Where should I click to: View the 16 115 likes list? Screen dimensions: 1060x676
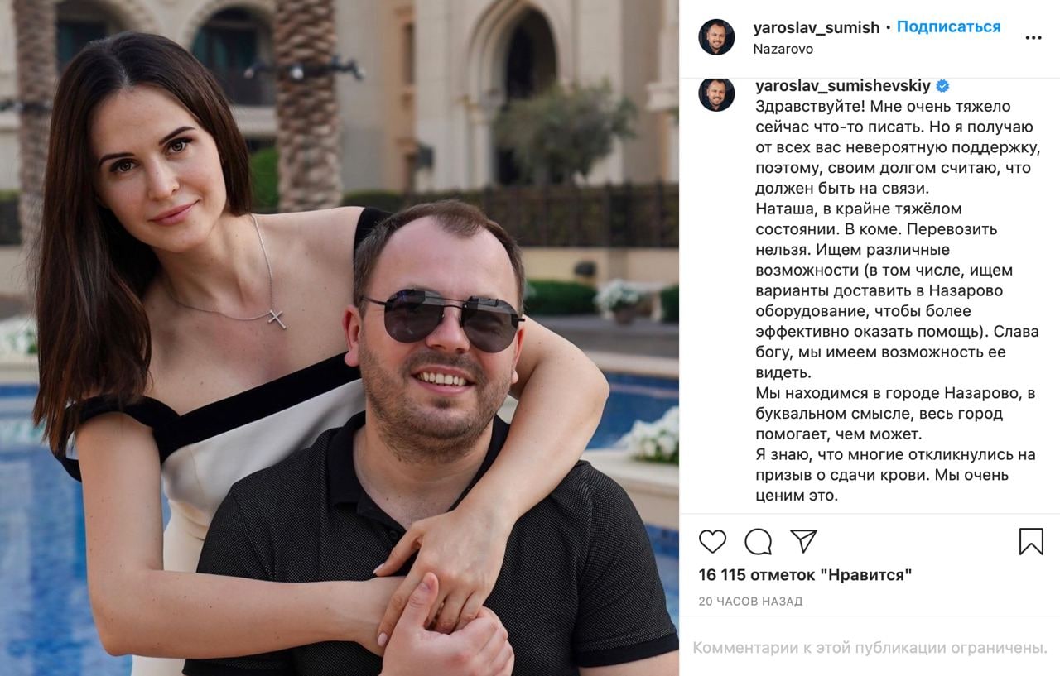[806, 575]
